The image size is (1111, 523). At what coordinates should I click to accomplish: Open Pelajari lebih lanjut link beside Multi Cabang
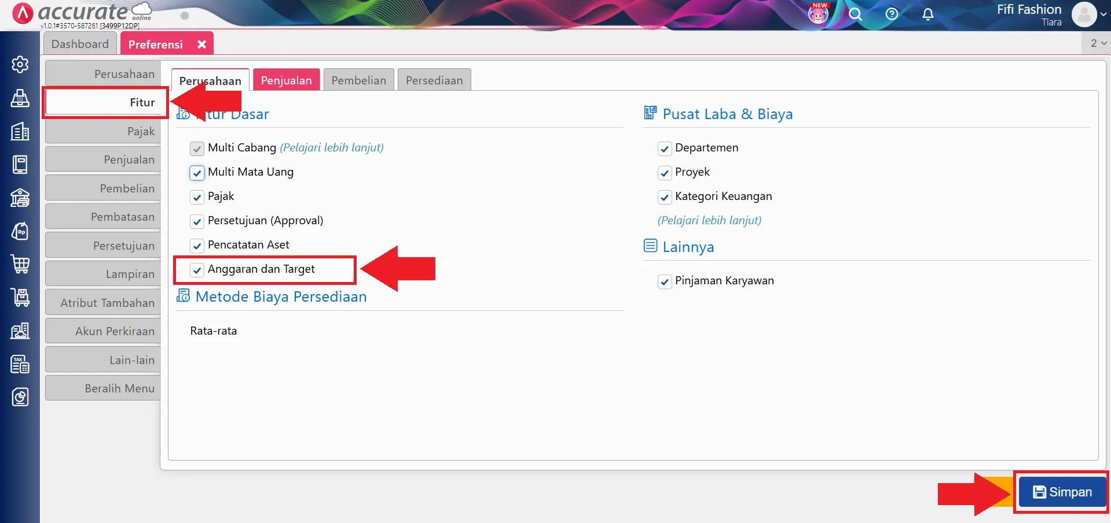(332, 147)
